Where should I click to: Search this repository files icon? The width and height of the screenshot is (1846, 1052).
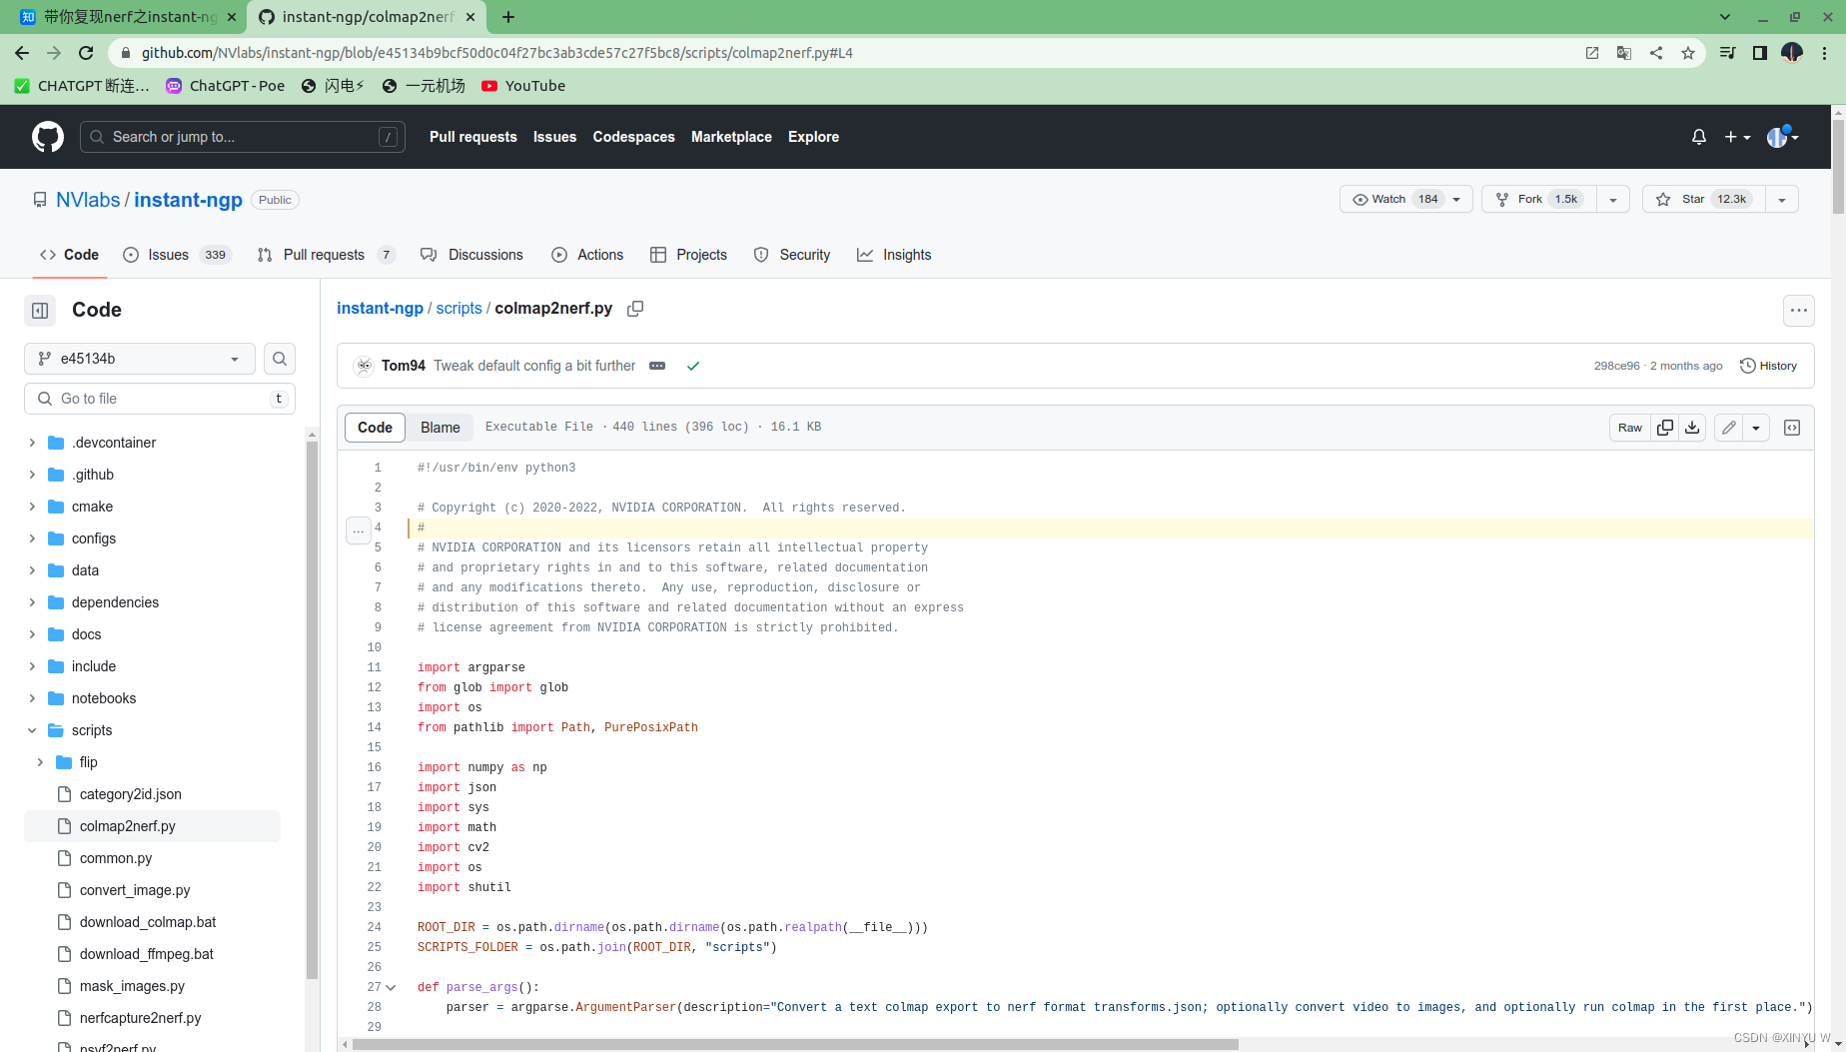pyautogui.click(x=280, y=359)
